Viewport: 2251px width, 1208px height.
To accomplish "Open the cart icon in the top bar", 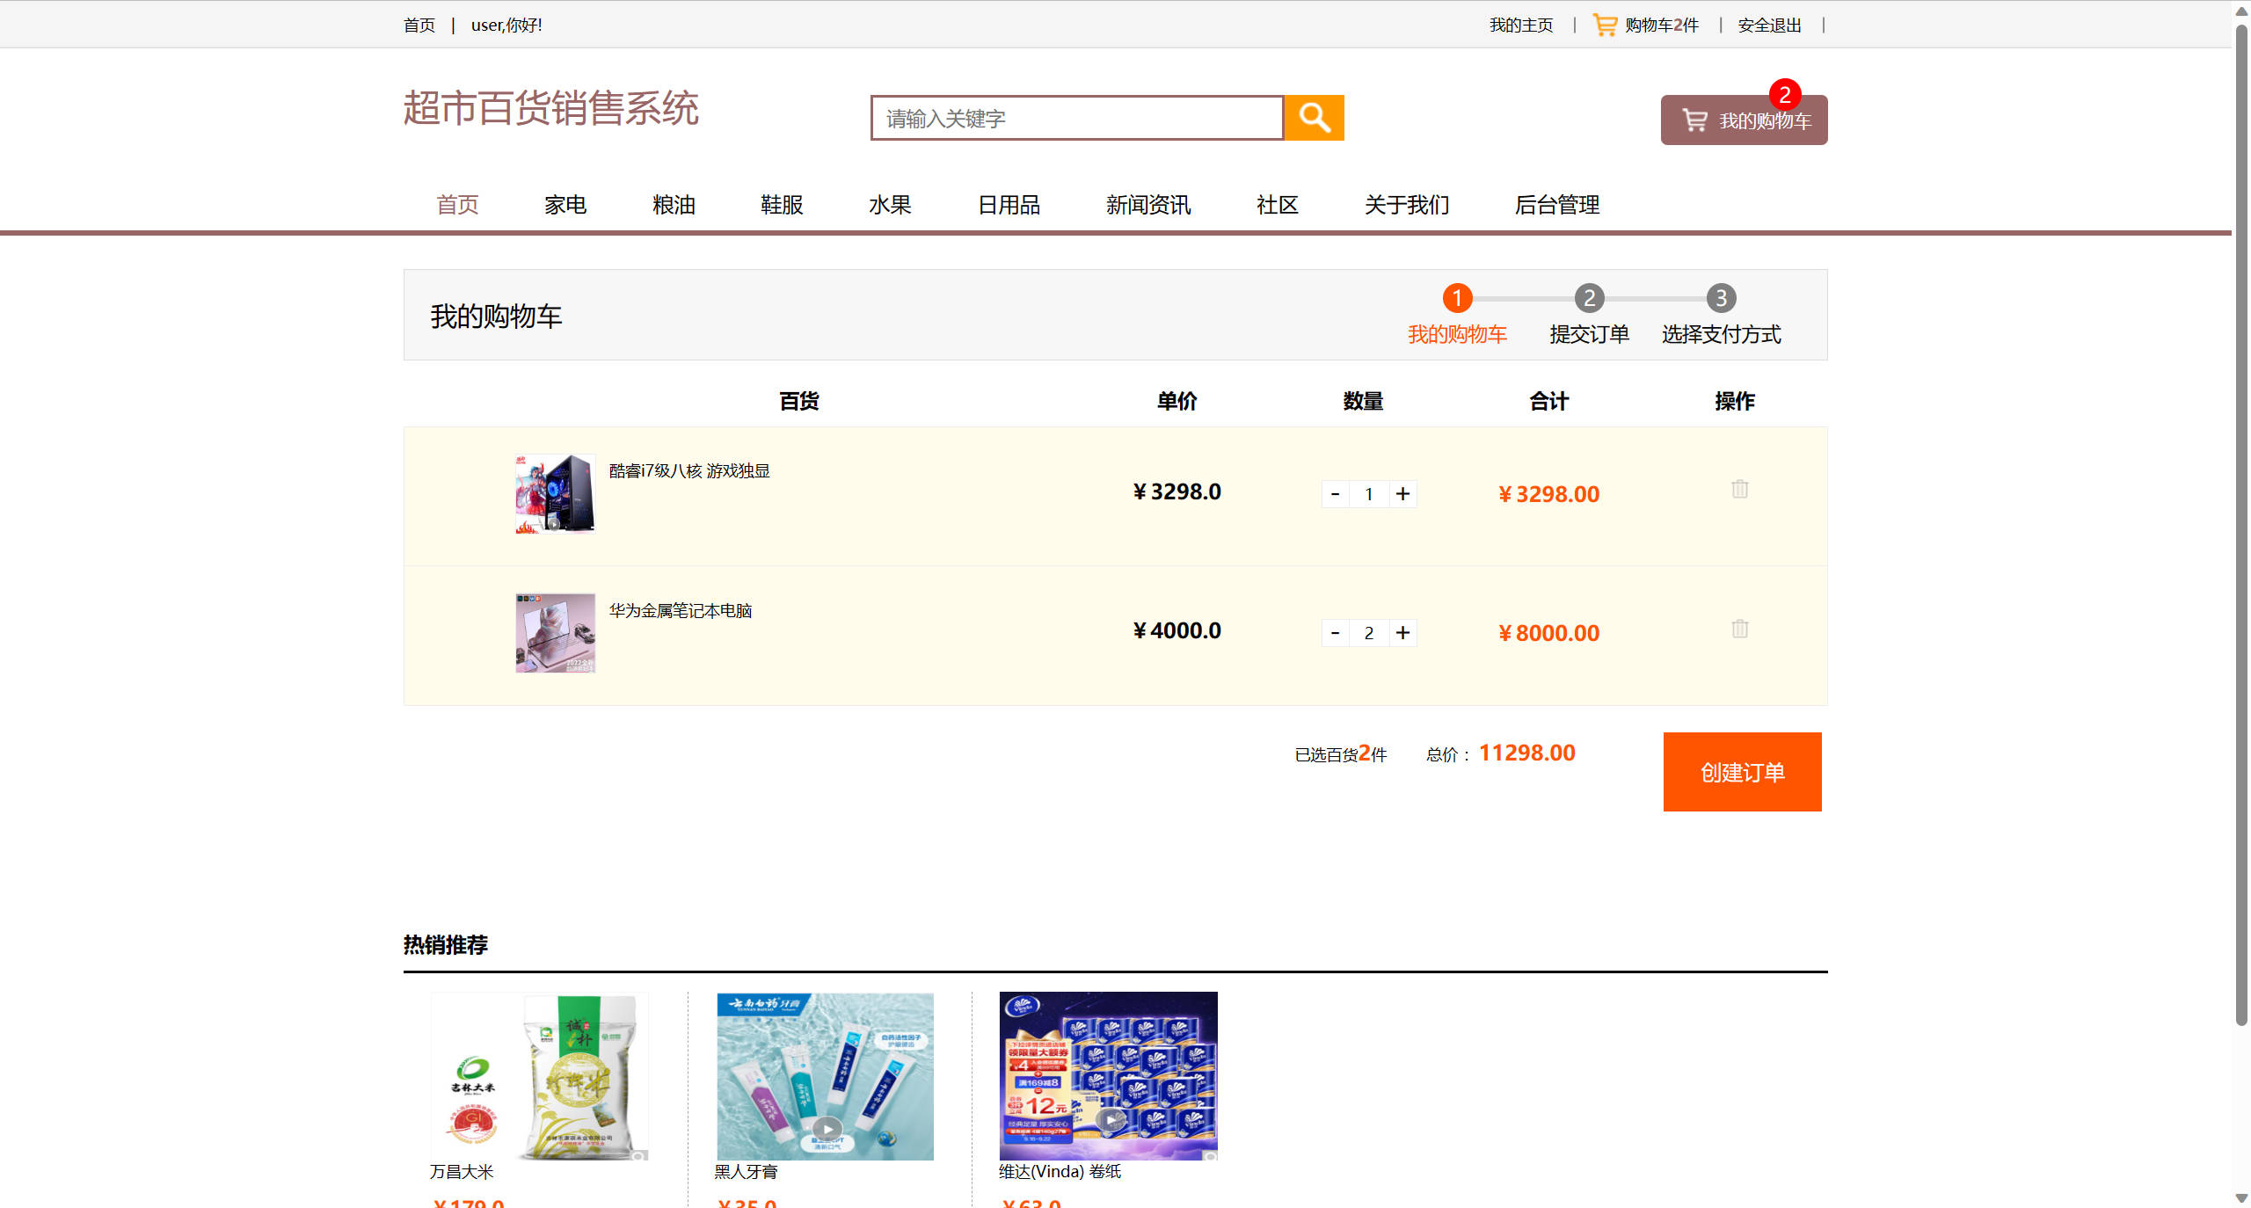I will point(1604,24).
